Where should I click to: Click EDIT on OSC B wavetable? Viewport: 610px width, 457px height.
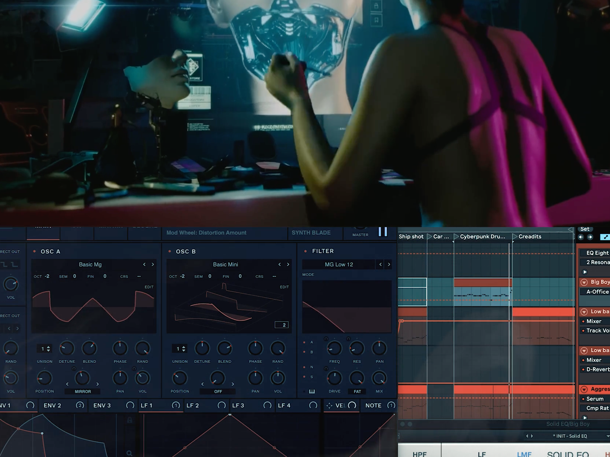pyautogui.click(x=284, y=287)
